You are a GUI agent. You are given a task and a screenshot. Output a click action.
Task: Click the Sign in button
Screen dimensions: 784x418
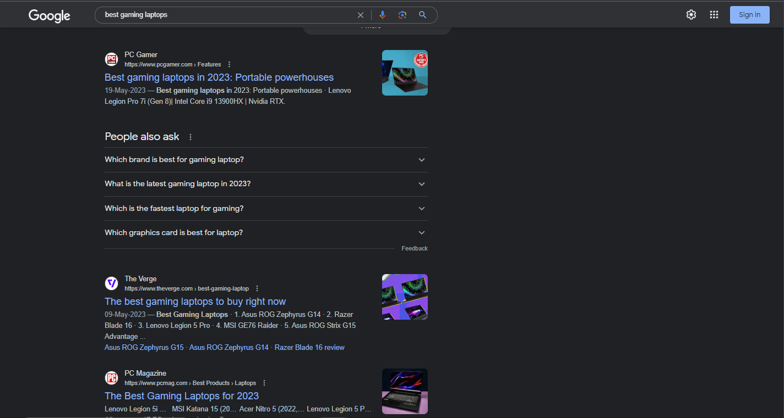coord(749,15)
